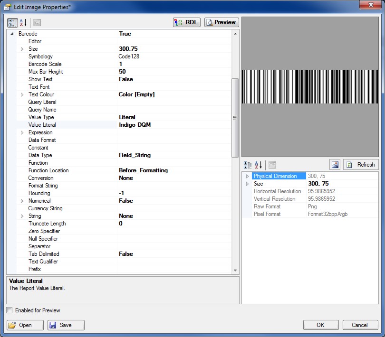Refresh the barcode image preview
Screen dimensions: 385x337
tap(361, 165)
